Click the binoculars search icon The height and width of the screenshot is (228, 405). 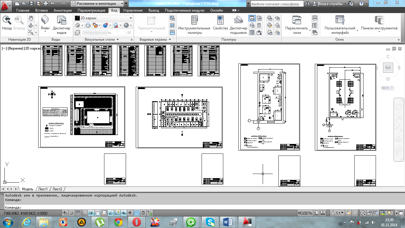307,4
